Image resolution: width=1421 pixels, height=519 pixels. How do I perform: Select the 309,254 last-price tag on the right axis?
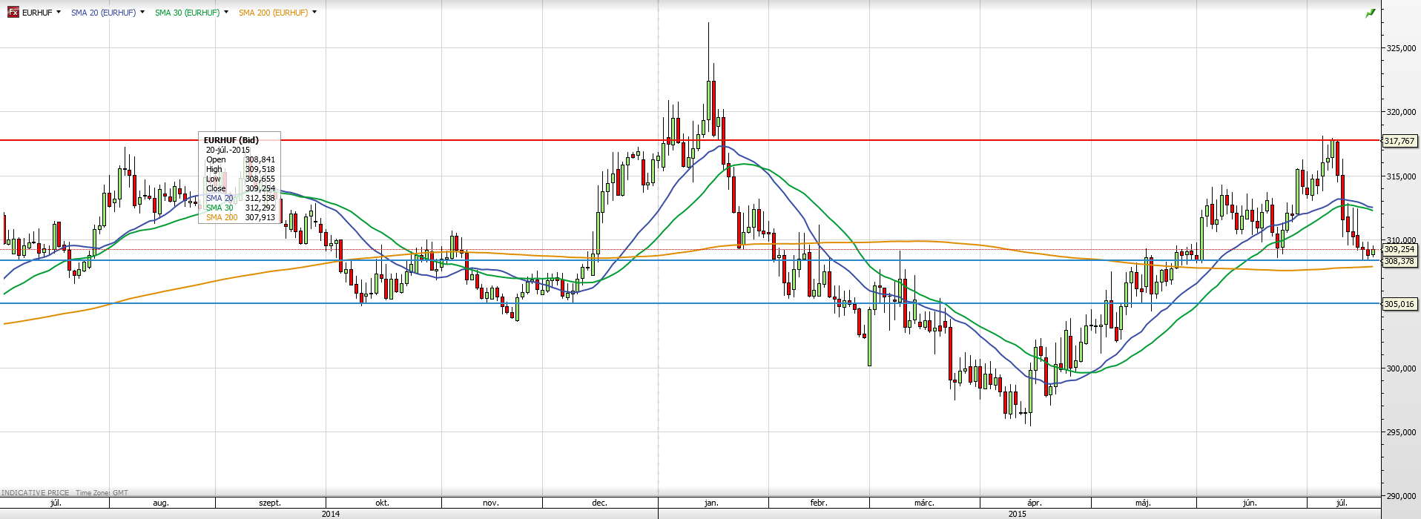1399,250
